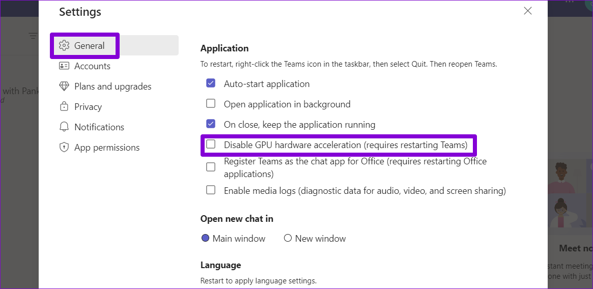Click the Privacy lock icon
Screen dimensions: 593x289
point(64,107)
